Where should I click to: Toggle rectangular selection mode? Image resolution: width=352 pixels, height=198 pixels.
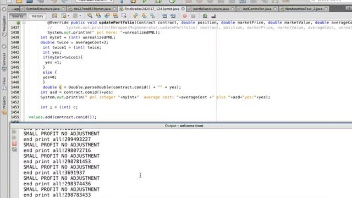(x=124, y=16)
